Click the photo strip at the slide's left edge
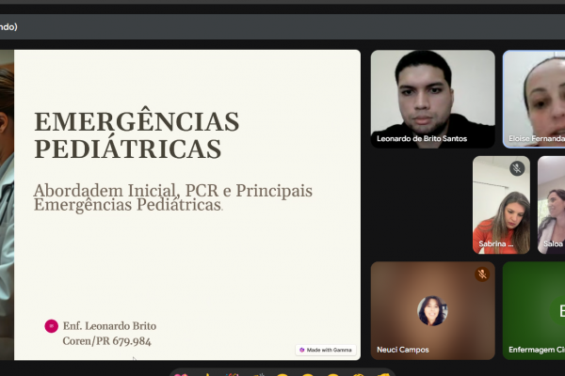The height and width of the screenshot is (376, 565). click(x=7, y=202)
